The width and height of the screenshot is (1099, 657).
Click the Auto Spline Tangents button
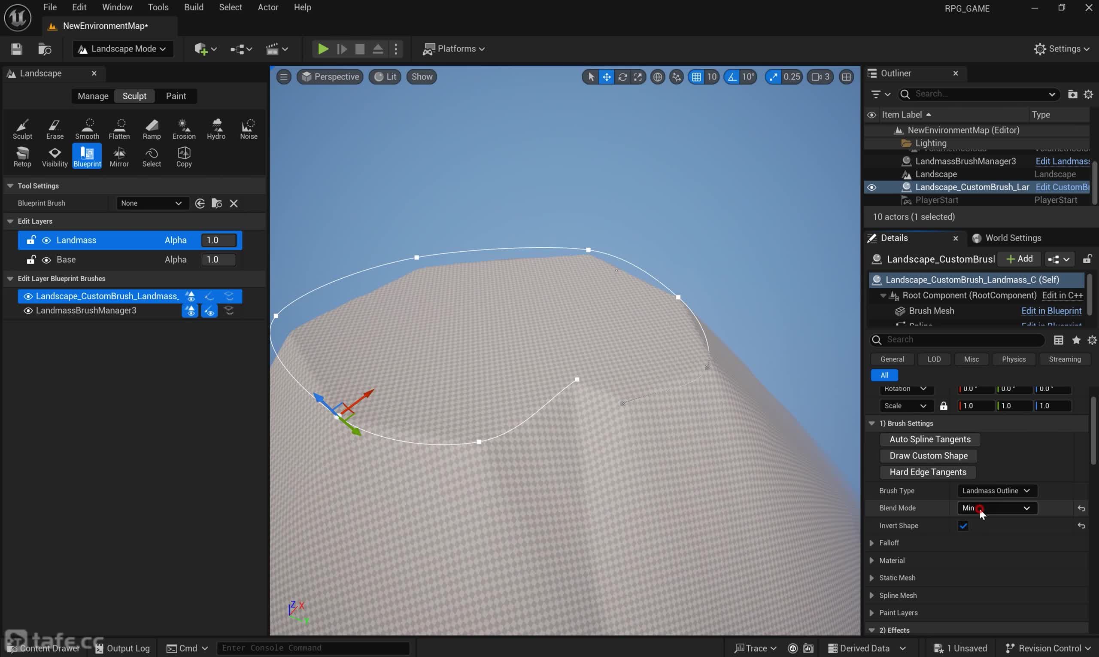click(x=929, y=440)
